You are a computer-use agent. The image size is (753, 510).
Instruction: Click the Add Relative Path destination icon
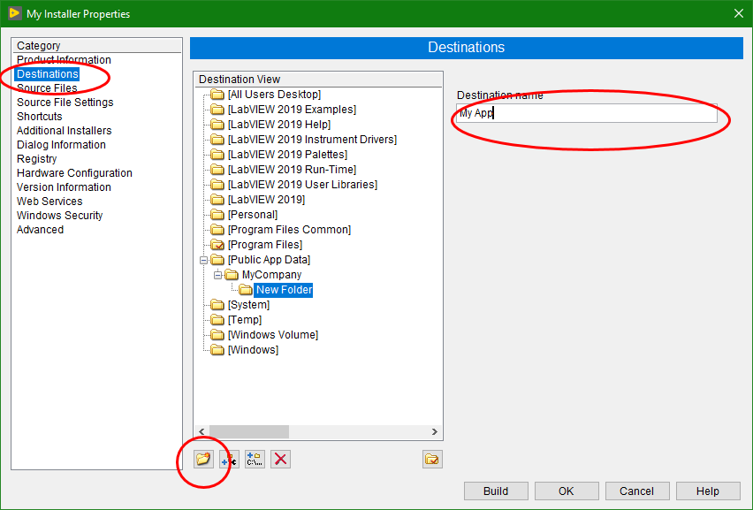coord(229,459)
